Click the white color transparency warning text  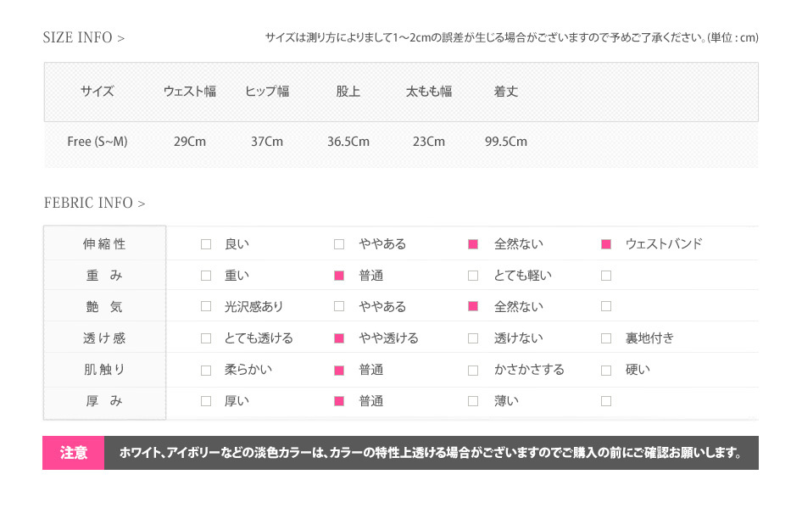(430, 453)
